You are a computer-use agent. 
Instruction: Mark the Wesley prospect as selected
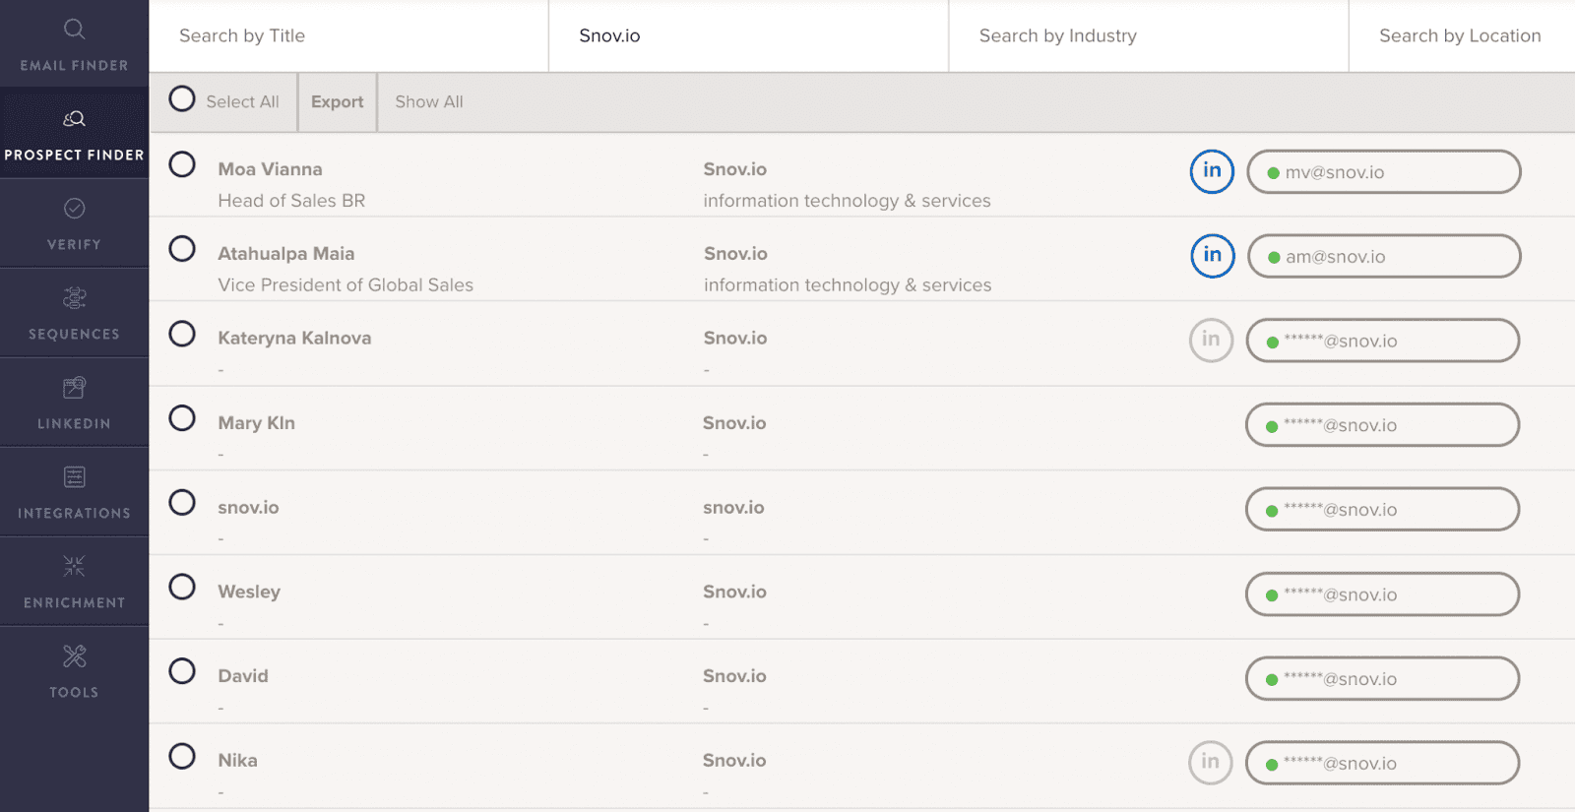(x=182, y=588)
